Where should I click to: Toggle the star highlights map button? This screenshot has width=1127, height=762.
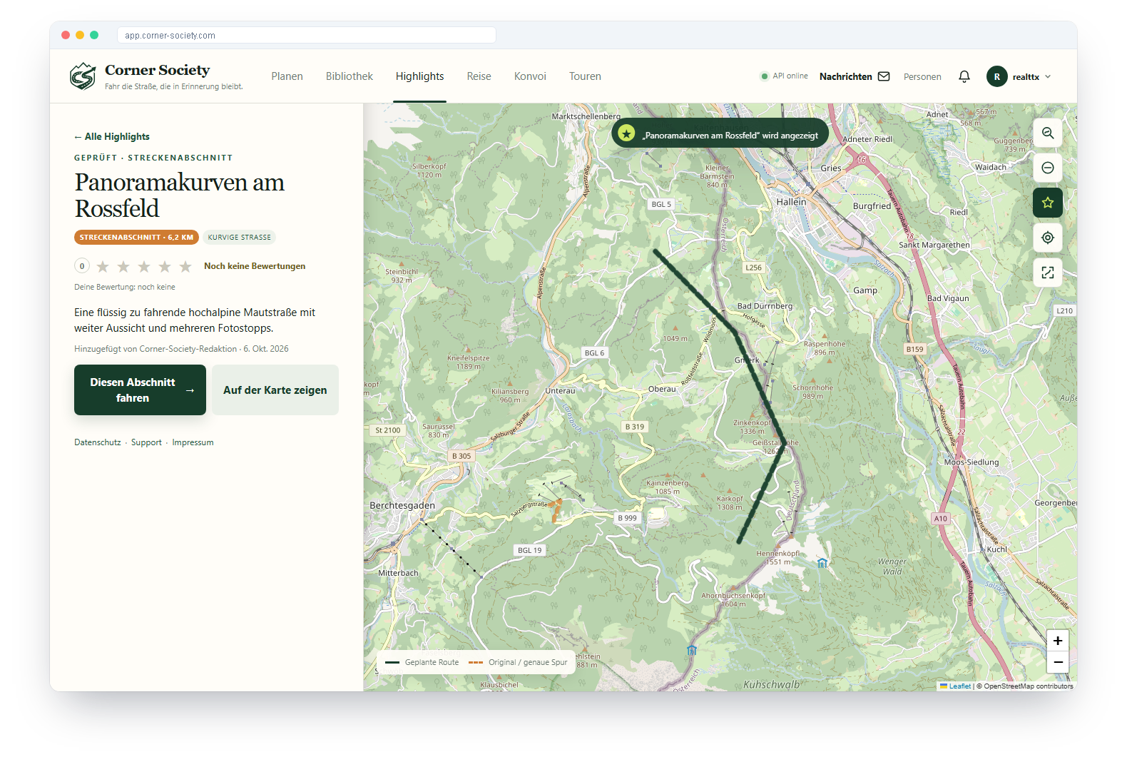1048,203
